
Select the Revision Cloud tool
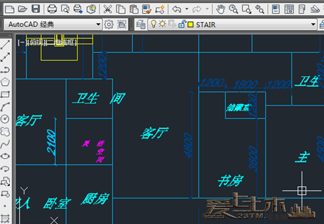pos(5,132)
